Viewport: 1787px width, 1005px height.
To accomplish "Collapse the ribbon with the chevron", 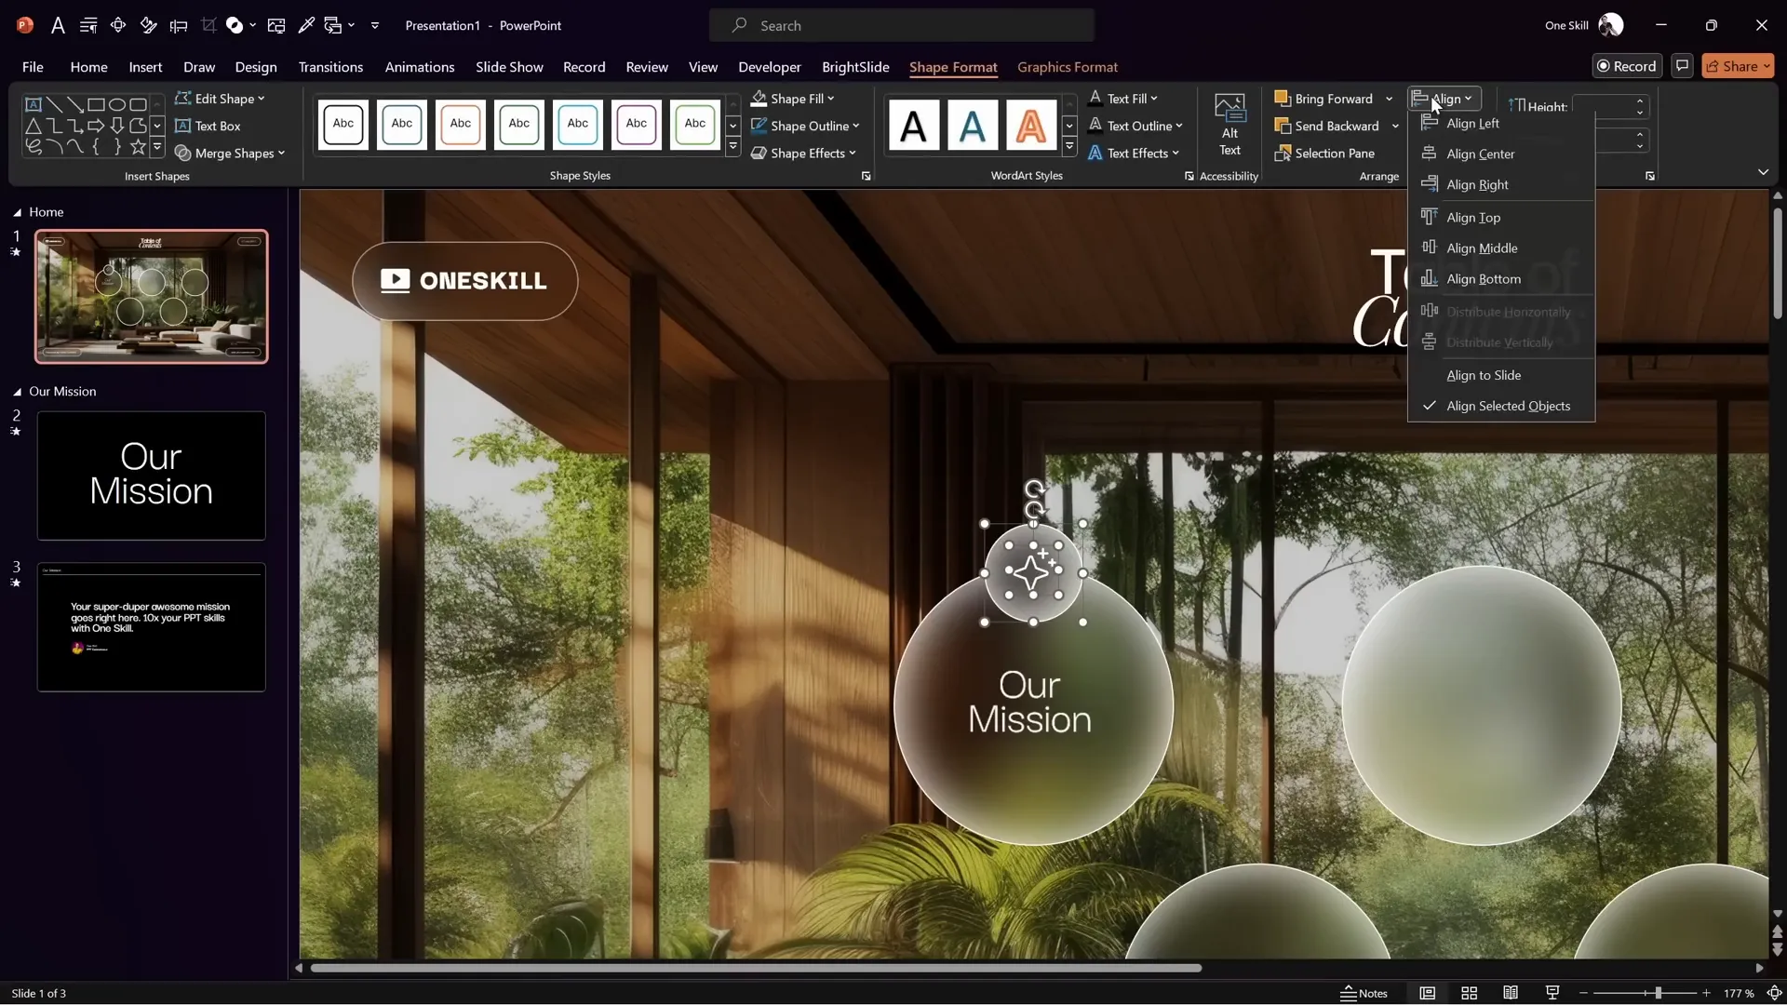I will pyautogui.click(x=1763, y=172).
